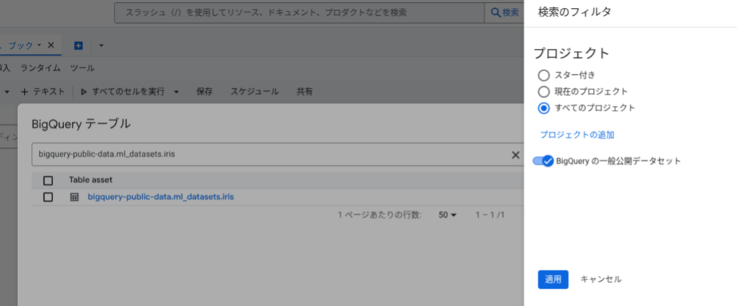
Task: Click the プロジェクト section heading
Action: pos(571,53)
